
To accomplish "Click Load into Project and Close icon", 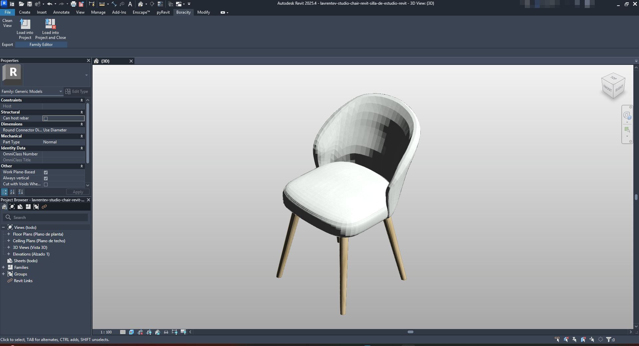I will click(x=50, y=24).
